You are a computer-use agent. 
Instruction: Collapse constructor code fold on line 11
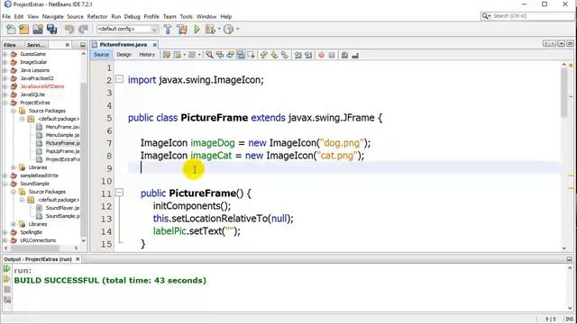pos(119,192)
